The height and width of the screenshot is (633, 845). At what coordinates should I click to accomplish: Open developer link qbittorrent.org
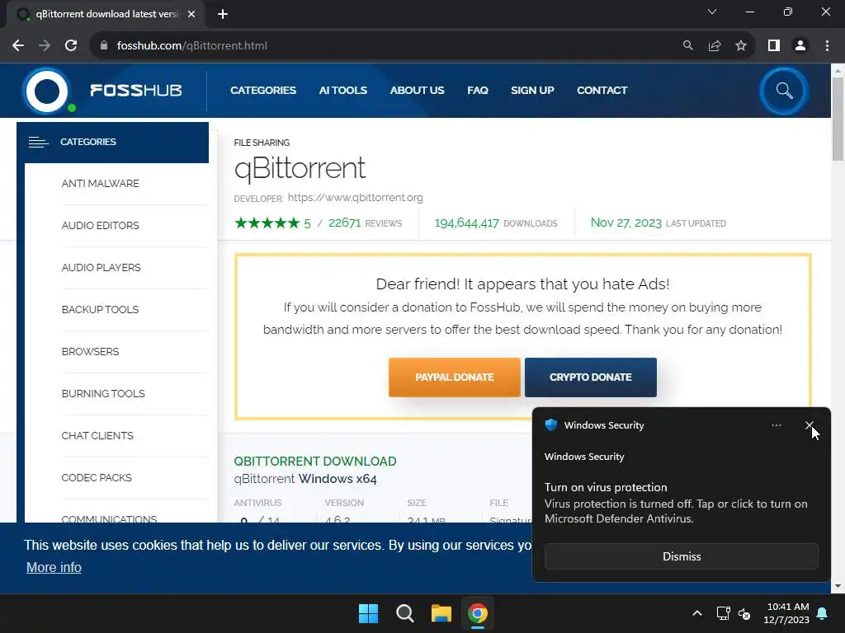point(355,198)
